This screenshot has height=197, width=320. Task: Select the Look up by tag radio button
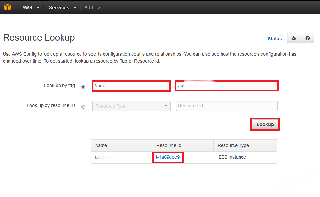coord(83,87)
